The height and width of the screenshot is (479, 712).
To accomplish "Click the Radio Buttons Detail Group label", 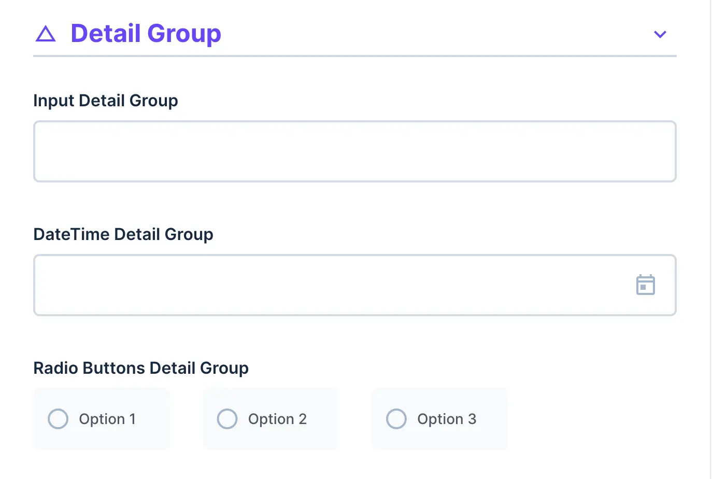I will [141, 368].
